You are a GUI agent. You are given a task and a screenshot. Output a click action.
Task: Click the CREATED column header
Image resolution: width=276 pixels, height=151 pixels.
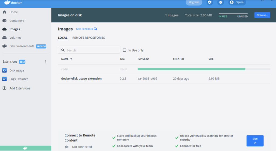(178, 59)
